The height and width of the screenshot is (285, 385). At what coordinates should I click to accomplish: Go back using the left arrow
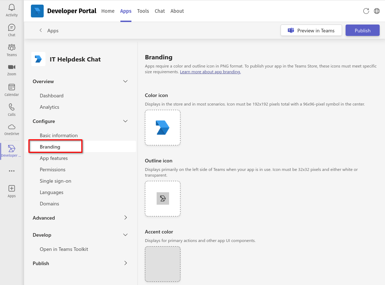pos(41,30)
